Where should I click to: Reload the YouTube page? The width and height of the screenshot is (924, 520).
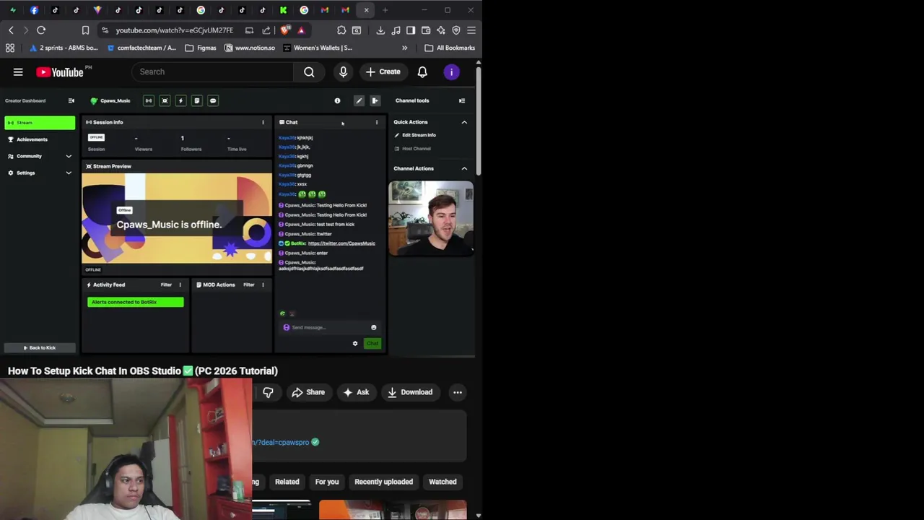41,30
